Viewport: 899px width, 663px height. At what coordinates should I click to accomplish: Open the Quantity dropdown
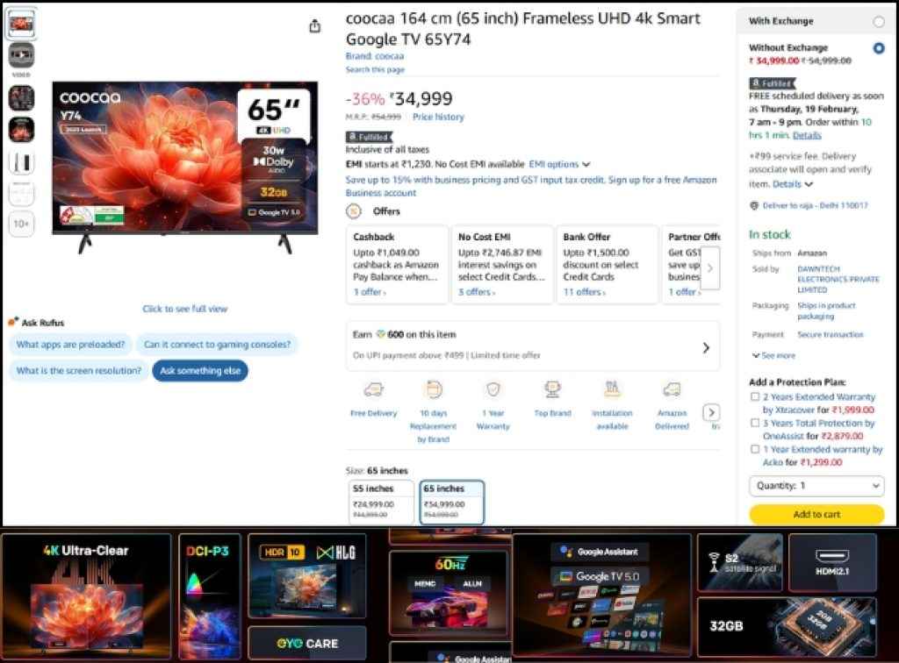[816, 486]
